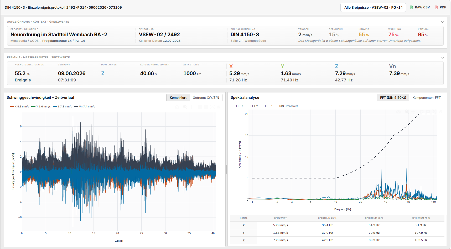Click the event time 07:31:09
The image size is (451, 249).
pos(67,80)
